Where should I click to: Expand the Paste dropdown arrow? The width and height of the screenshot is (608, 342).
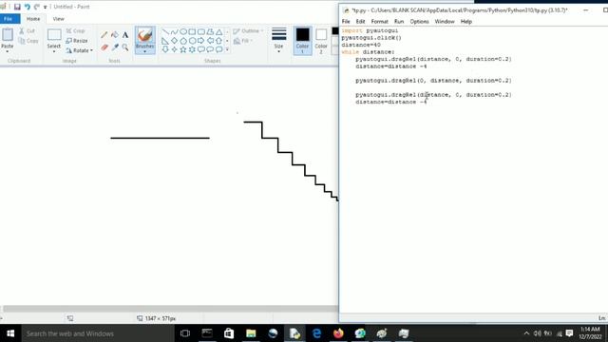(8, 51)
